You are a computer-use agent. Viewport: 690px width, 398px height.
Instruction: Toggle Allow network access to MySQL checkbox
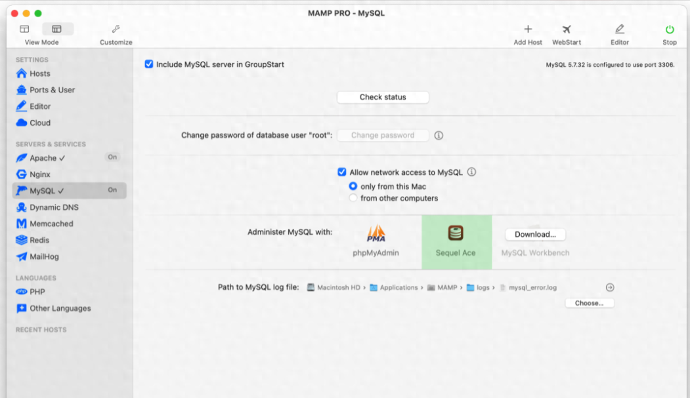pos(342,172)
